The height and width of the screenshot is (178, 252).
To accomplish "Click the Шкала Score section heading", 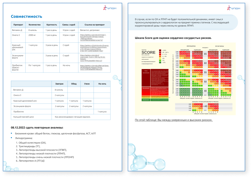I will (x=172, y=38).
